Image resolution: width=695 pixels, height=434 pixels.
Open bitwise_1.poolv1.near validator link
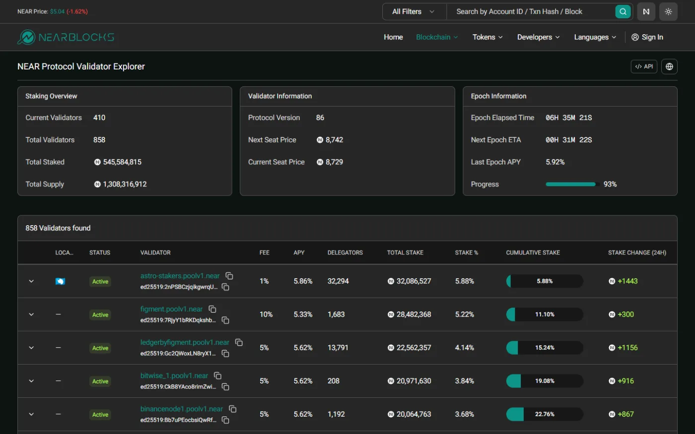(x=174, y=375)
